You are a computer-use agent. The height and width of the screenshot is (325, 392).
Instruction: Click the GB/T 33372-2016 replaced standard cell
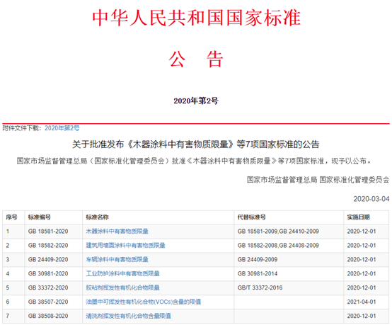(x=260, y=287)
